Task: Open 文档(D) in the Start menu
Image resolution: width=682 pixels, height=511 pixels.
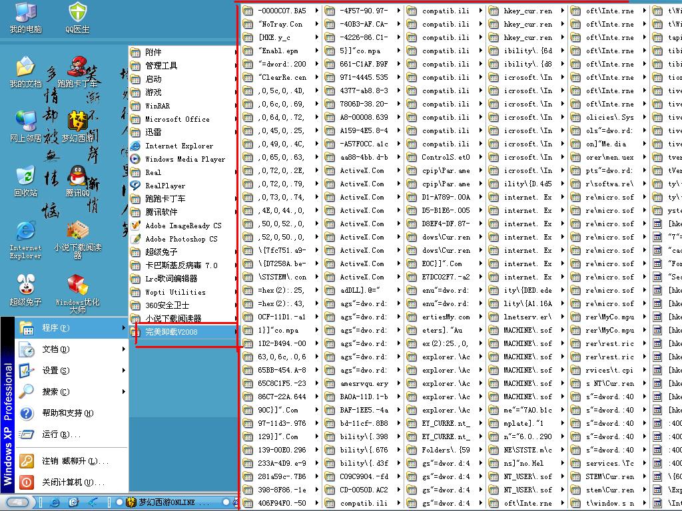Action: 72,349
